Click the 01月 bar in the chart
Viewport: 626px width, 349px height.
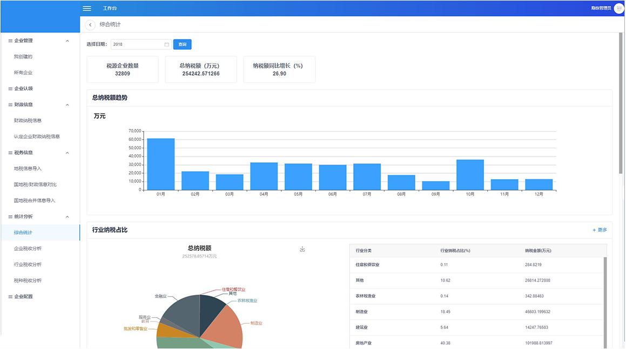pyautogui.click(x=161, y=165)
